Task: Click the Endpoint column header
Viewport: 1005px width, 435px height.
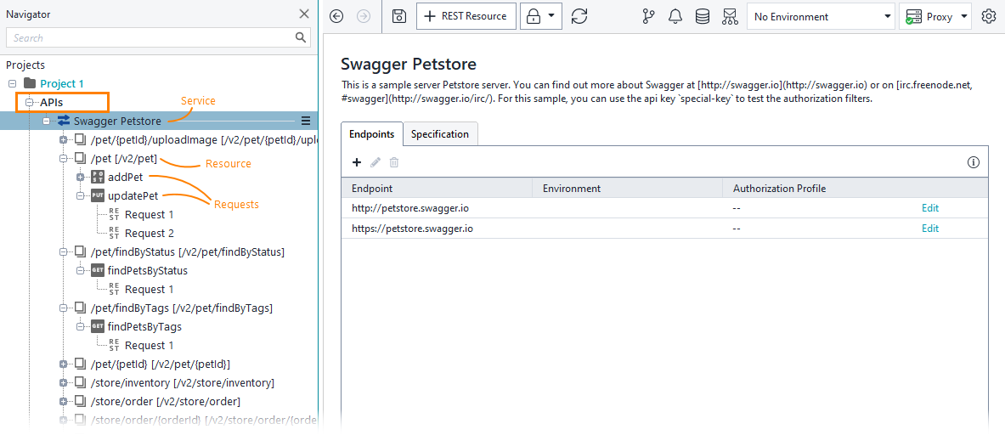Action: click(x=438, y=189)
